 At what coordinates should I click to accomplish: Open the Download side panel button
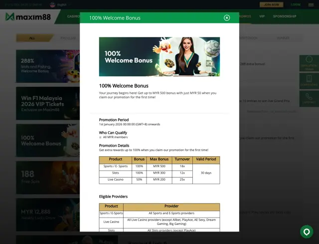309,81
